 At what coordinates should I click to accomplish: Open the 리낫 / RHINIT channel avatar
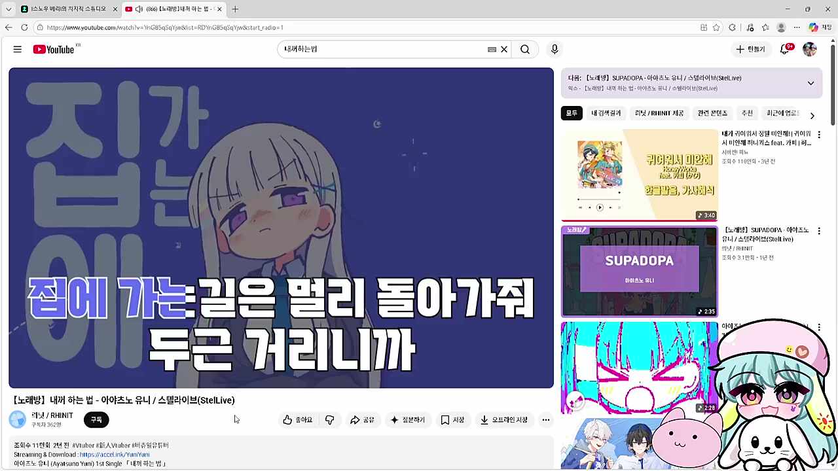click(18, 419)
